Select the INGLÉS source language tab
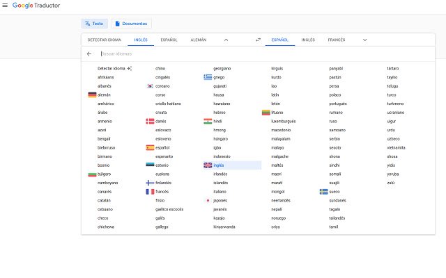The height and width of the screenshot is (278, 446). pyautogui.click(x=141, y=40)
